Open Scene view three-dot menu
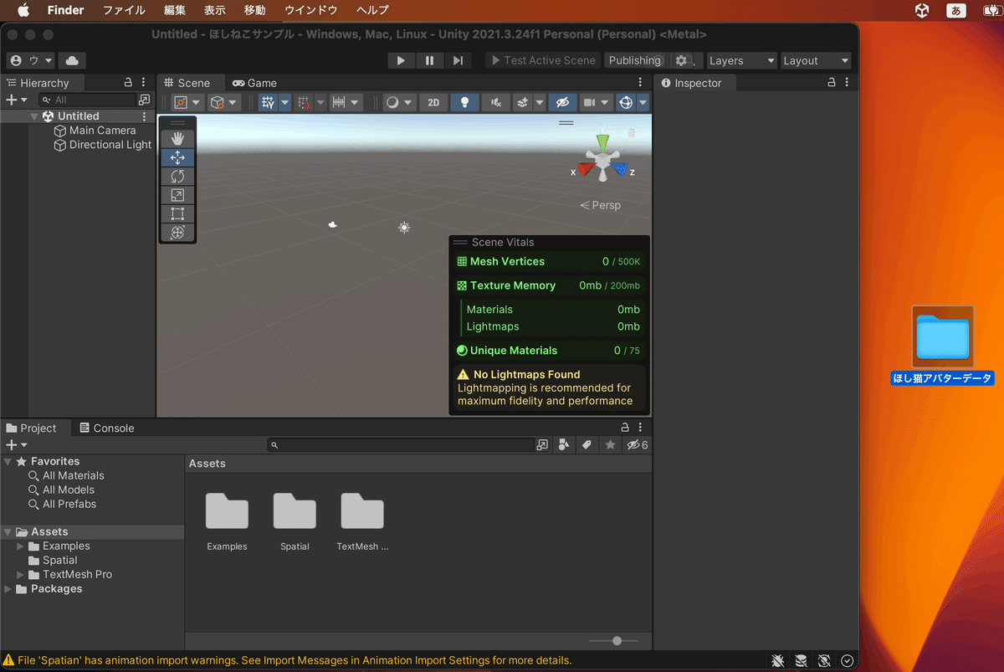Screen dimensions: 1004x672 pos(640,83)
